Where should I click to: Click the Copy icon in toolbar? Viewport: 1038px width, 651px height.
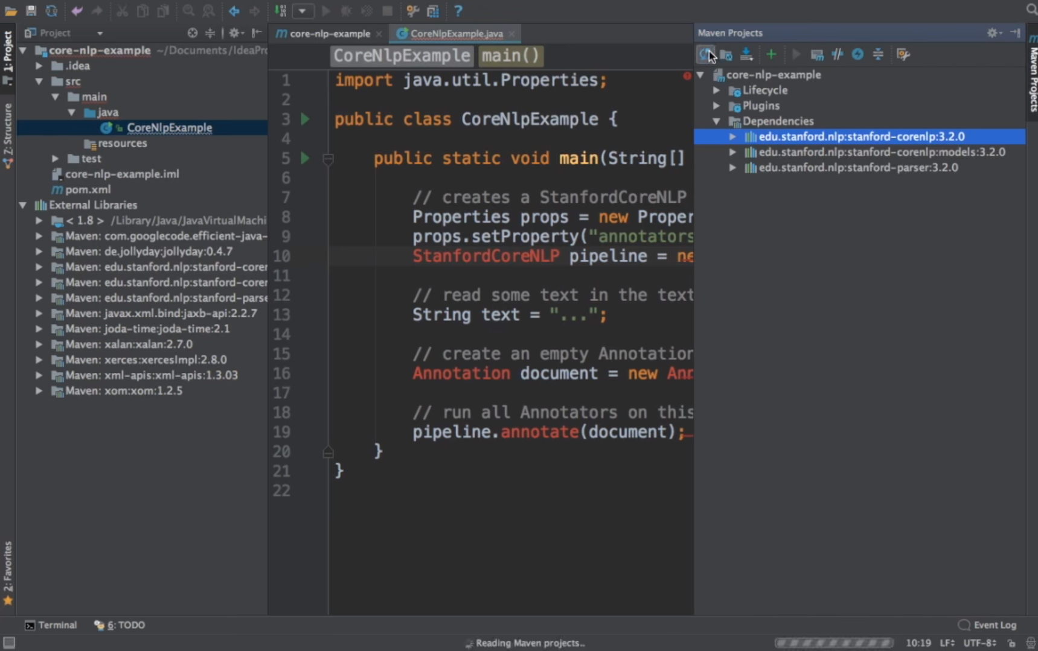[x=143, y=11]
